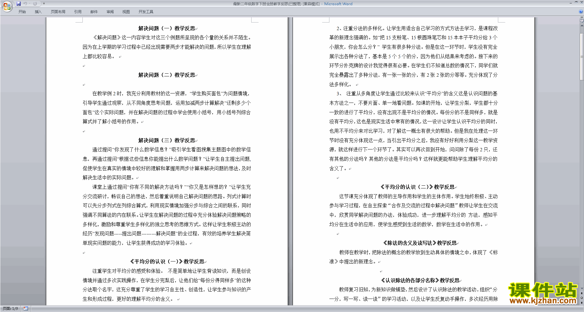Image resolution: width=584 pixels, height=312 pixels.
Task: Restore down the Word window
Action: click(x=576, y=3)
